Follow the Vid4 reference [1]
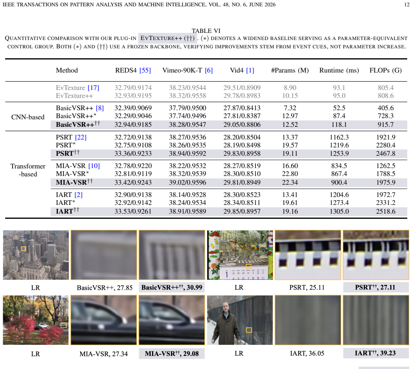 click(x=250, y=70)
